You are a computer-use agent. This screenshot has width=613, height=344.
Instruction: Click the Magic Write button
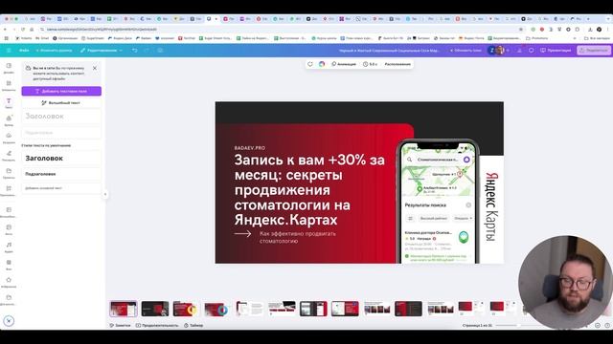pyautogui.click(x=61, y=103)
